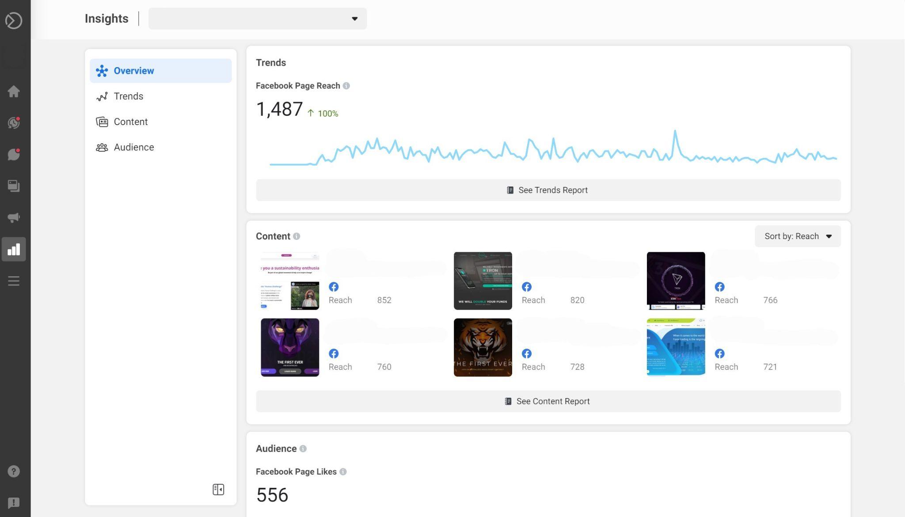Open Home from the left navigation rail

[14, 91]
